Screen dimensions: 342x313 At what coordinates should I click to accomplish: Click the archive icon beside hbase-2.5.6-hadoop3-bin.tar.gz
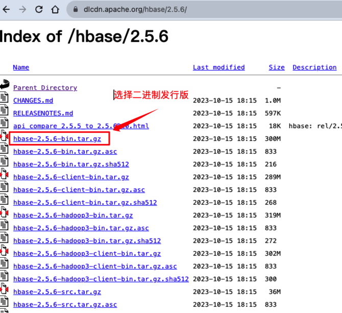pos(4,212)
